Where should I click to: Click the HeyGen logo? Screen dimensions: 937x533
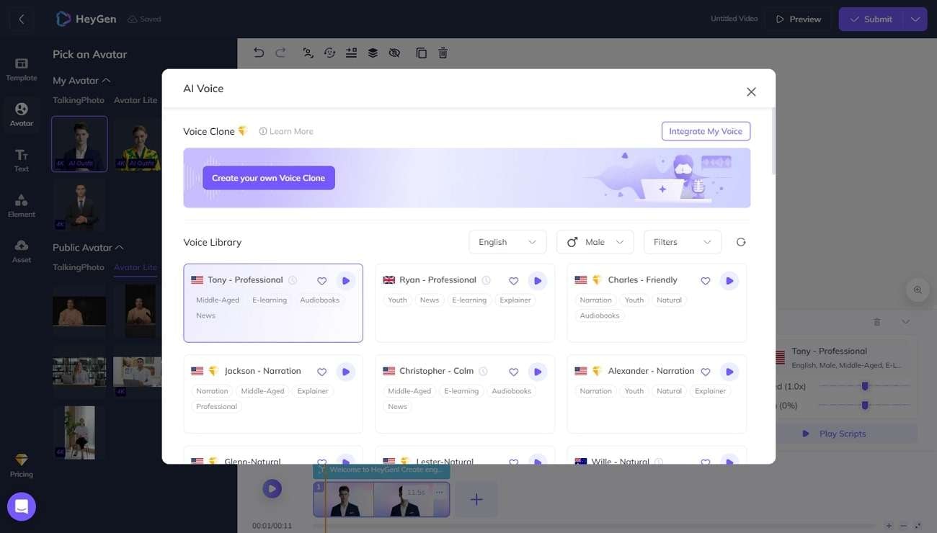(86, 19)
